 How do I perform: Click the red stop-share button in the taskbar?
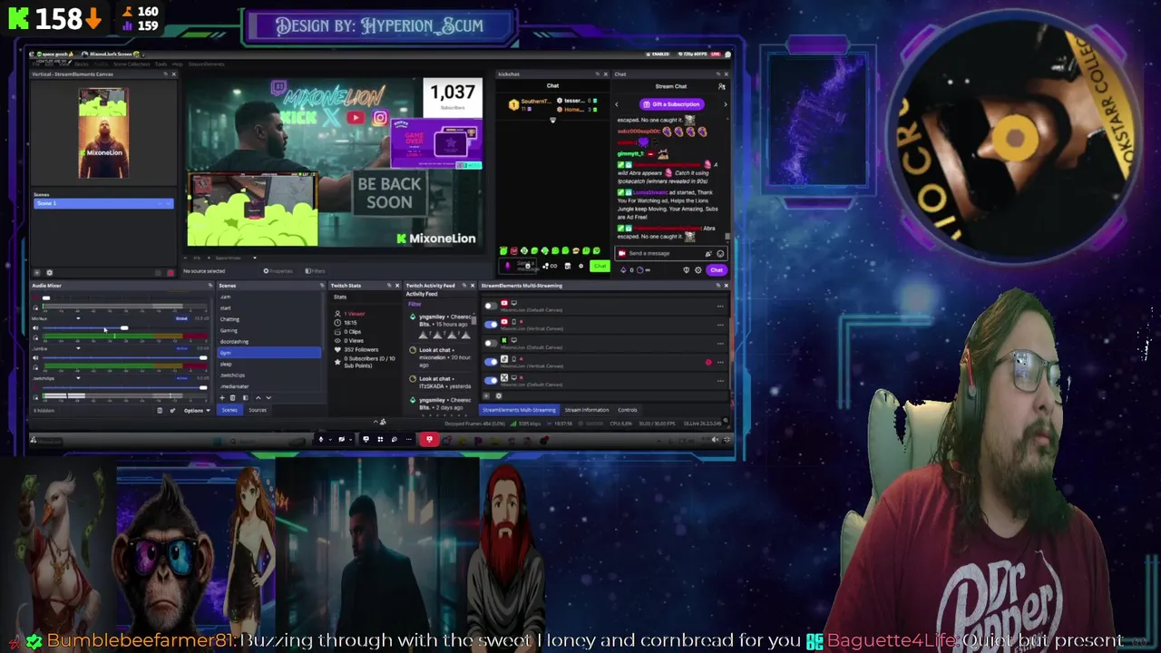[x=430, y=439]
